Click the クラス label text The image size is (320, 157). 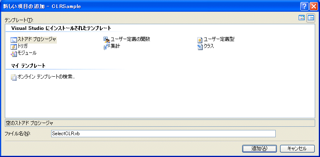pyautogui.click(x=209, y=46)
